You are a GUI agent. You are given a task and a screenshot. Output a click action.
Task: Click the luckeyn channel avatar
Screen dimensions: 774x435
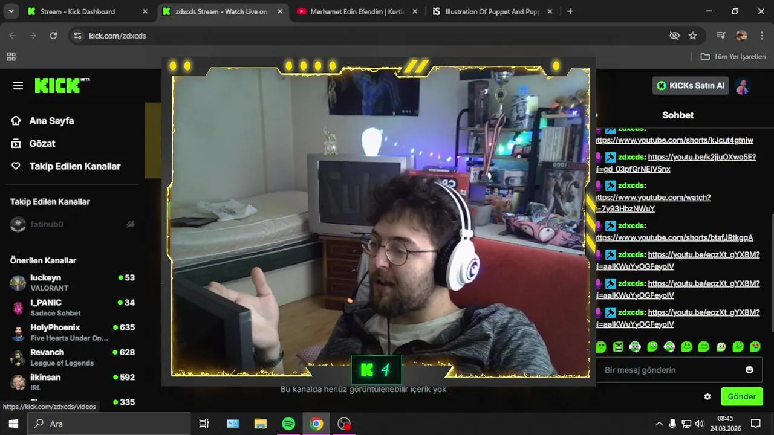(x=18, y=283)
